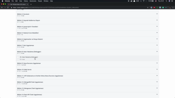The height and width of the screenshot is (98, 175).
Task: Open the History menu
Action: pyautogui.click(x=26, y=1)
